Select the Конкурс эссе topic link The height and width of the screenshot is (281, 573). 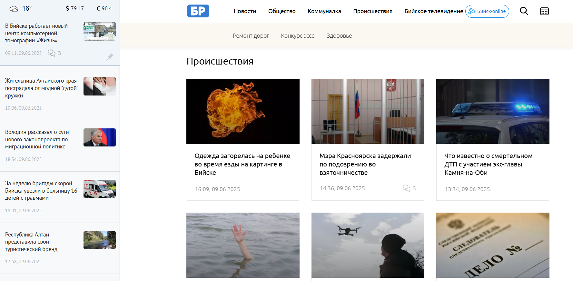298,36
